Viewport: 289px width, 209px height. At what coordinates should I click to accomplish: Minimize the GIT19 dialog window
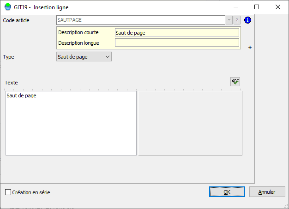236,7
